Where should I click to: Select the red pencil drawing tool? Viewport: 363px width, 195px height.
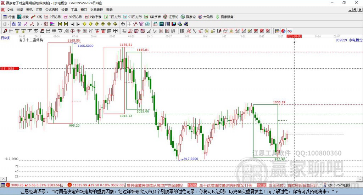(x=5, y=31)
